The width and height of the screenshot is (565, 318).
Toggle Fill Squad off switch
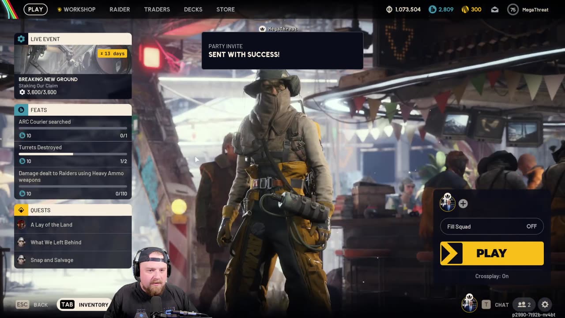492,227
